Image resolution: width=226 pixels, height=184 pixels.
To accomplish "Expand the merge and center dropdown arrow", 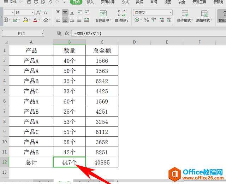I will coord(111,20).
